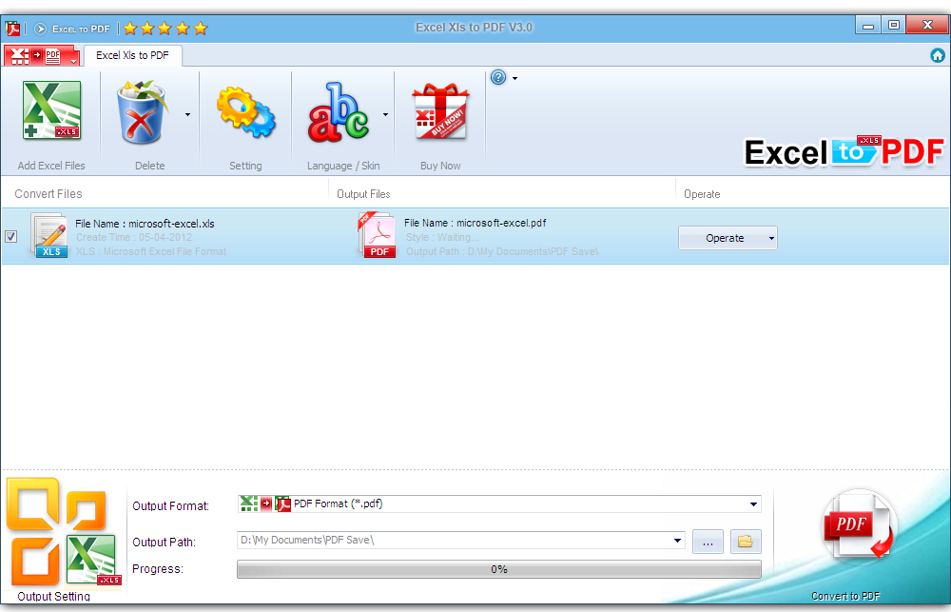The image size is (951, 612).
Task: Click the Output Path D:\My Documents\PDF Save\ row text
Action: [502, 251]
